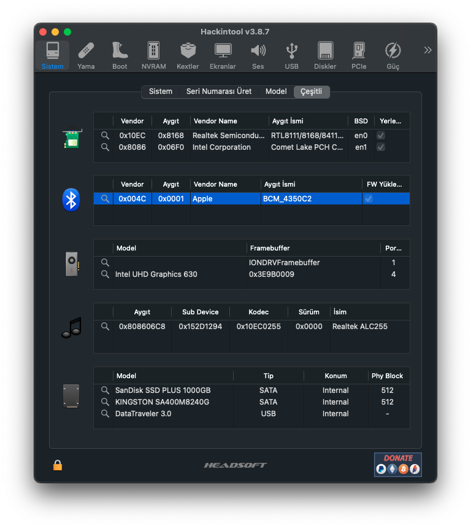Open the Ekranlar (displays) section

tap(223, 55)
